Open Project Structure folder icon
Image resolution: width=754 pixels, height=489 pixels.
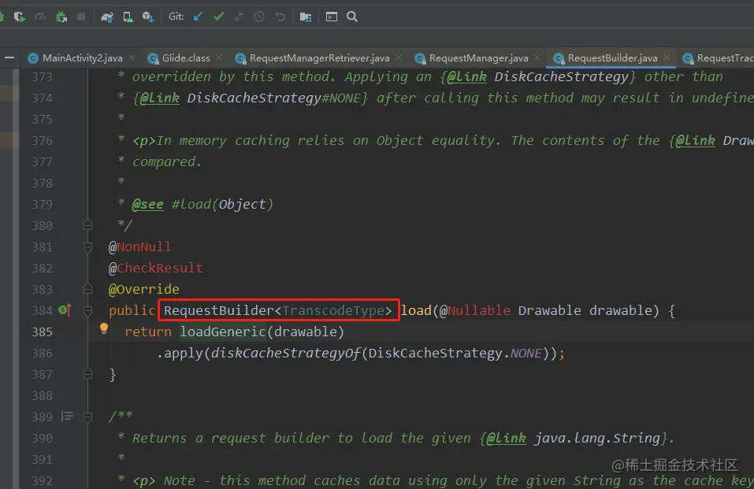pyautogui.click(x=306, y=17)
